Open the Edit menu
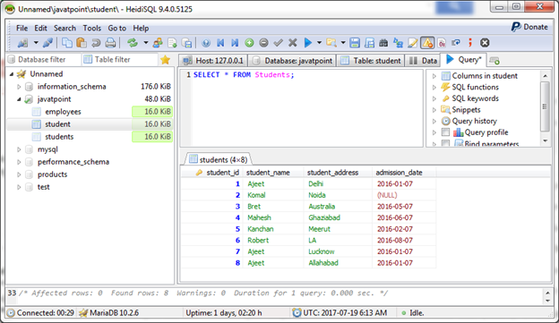This screenshot has width=559, height=323. pos(40,28)
